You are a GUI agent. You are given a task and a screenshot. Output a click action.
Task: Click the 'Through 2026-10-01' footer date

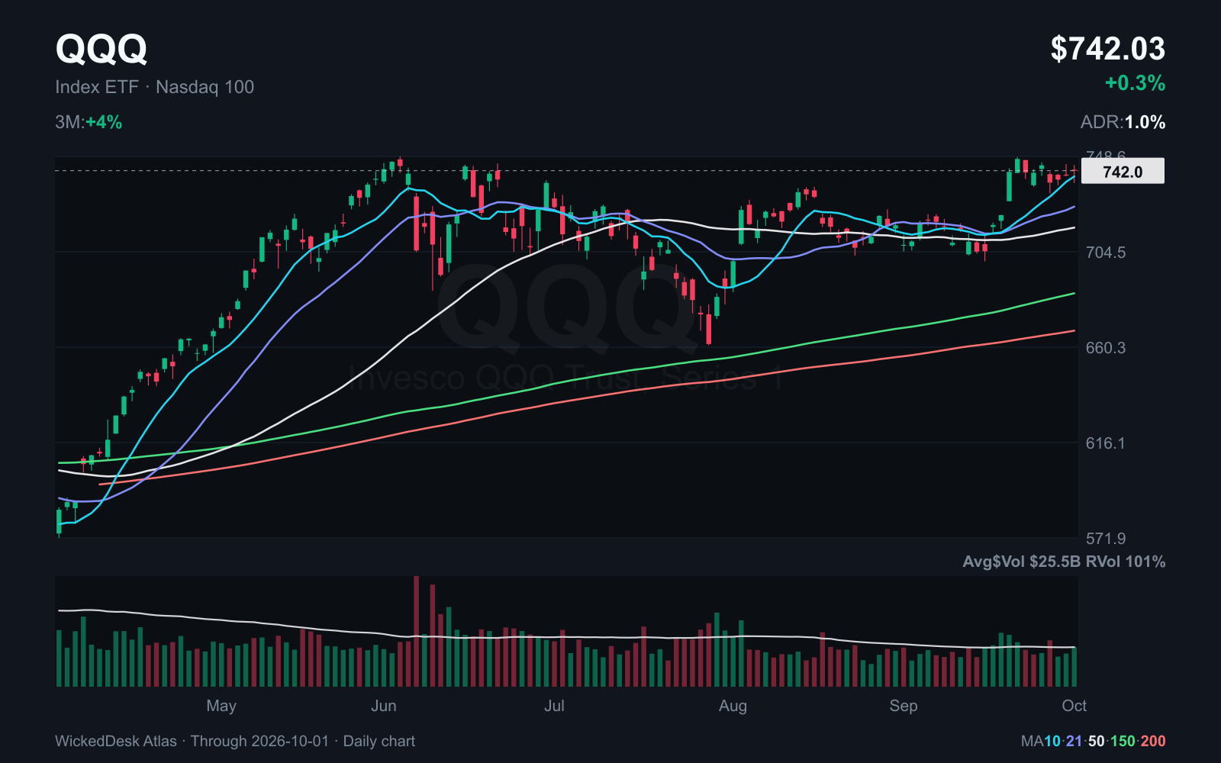(x=259, y=741)
